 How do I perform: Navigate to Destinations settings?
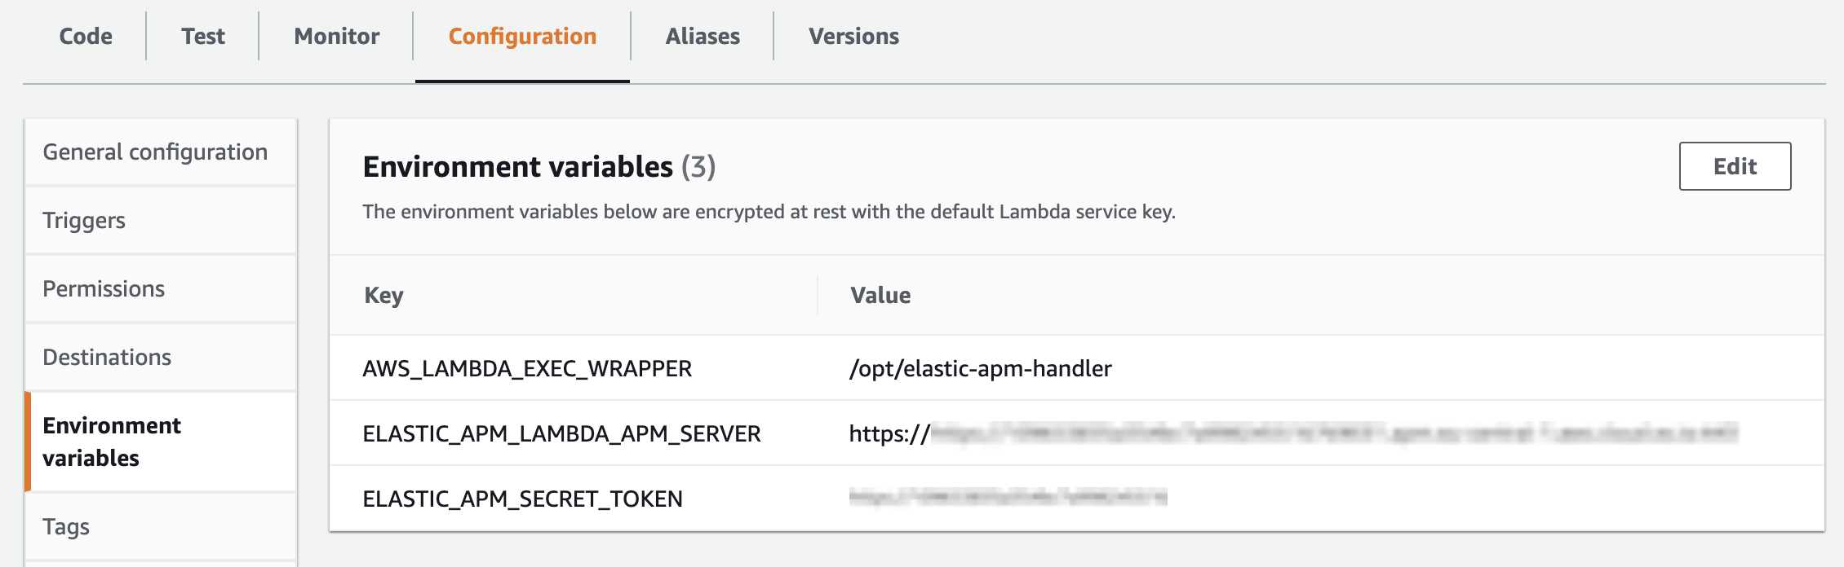coord(107,356)
